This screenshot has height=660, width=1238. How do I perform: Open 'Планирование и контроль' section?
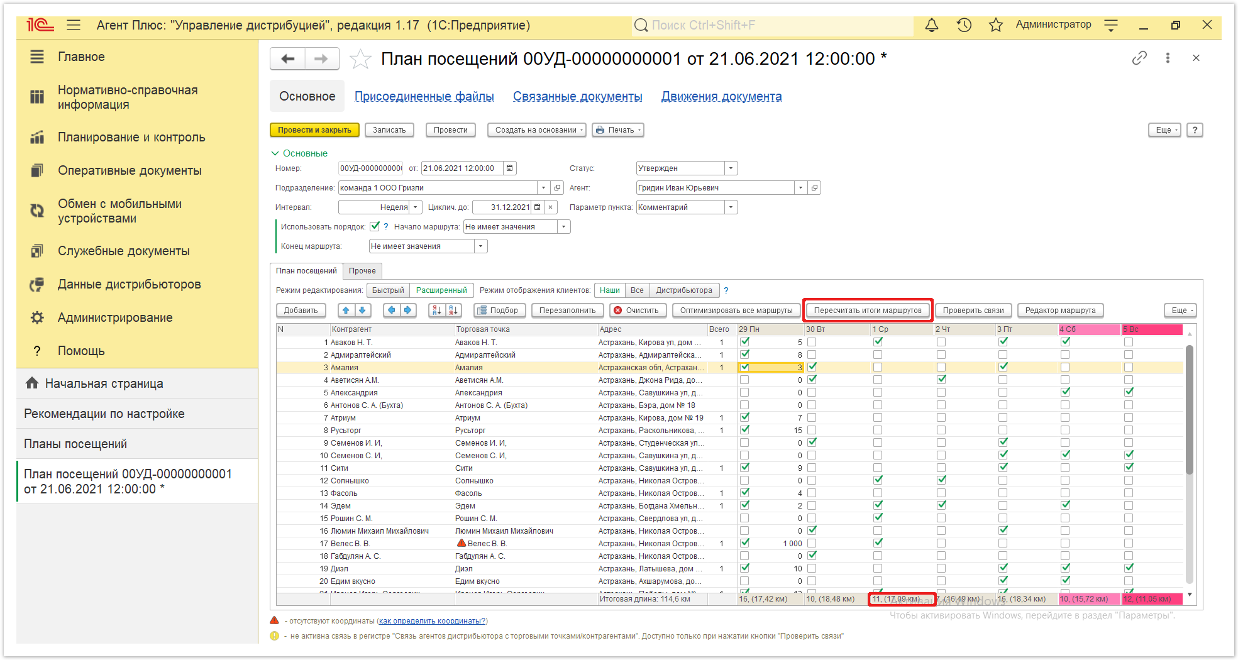pyautogui.click(x=131, y=137)
